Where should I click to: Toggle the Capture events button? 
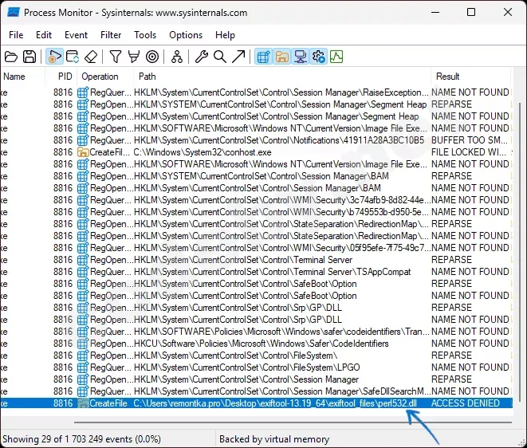pos(55,57)
